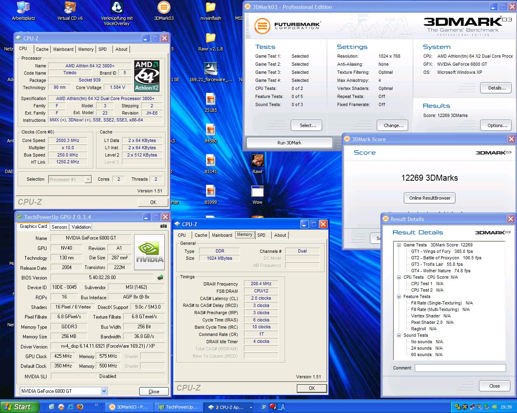Viewport: 517px width, 413px height.
Task: Select GT3 - Troll's Lair result row
Action: point(437,264)
